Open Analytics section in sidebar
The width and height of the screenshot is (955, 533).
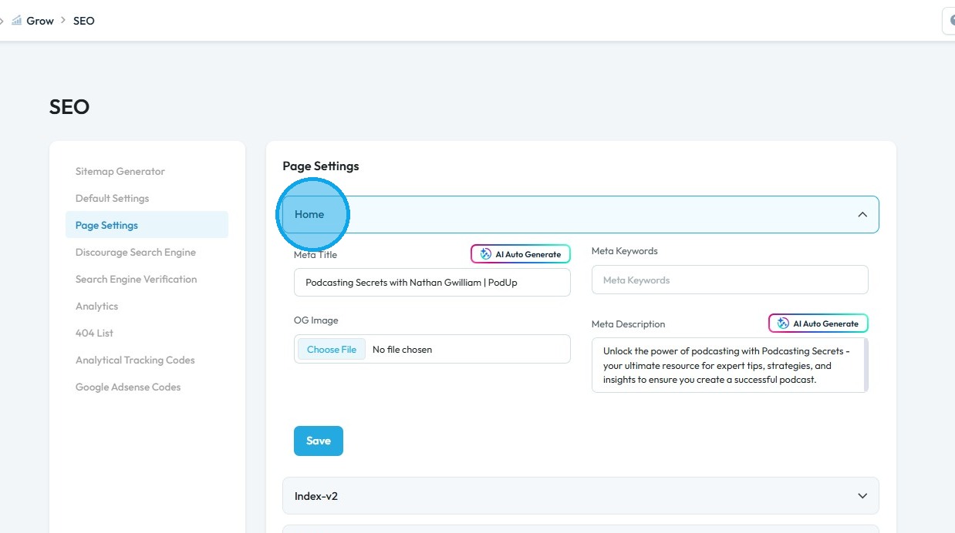[x=96, y=306]
